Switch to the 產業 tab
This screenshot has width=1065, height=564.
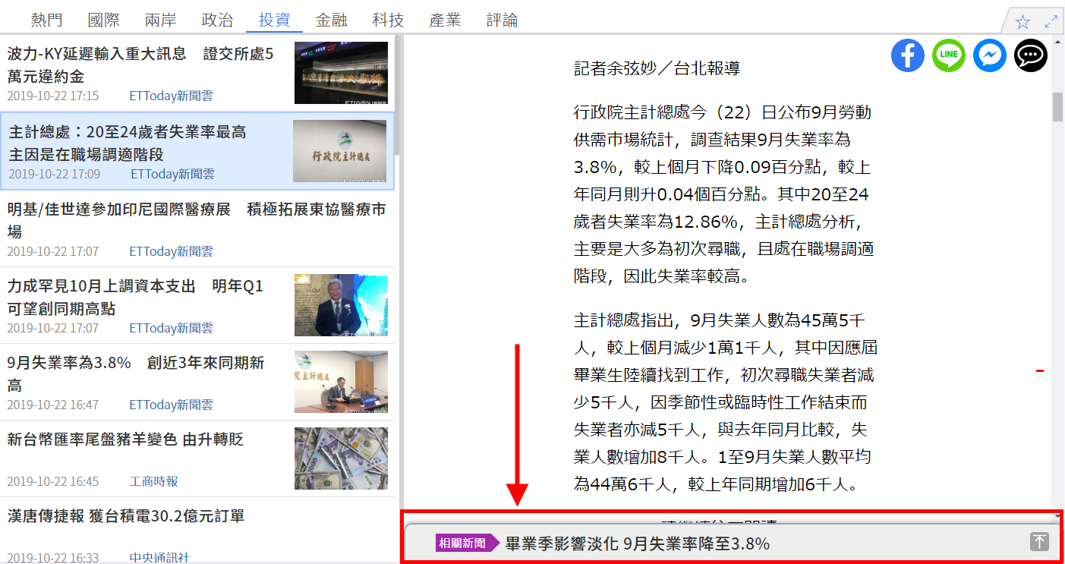[446, 20]
